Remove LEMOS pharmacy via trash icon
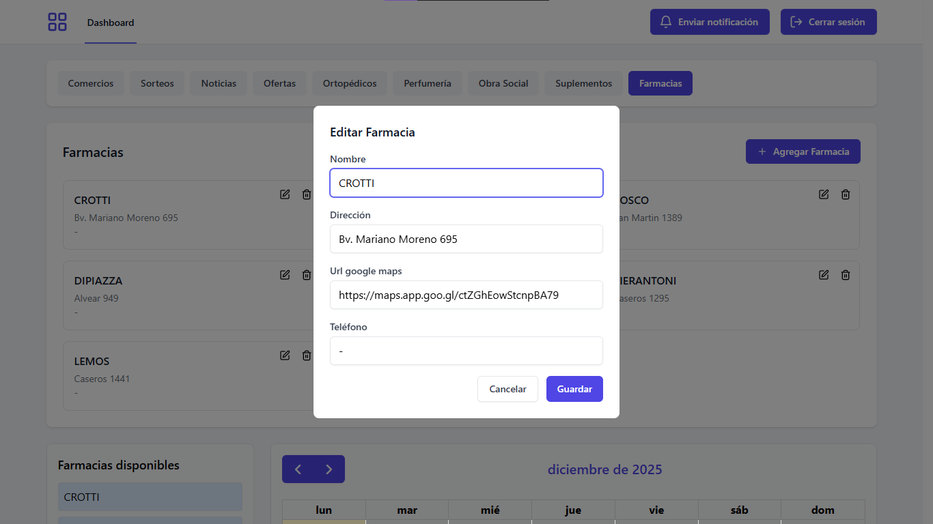The height and width of the screenshot is (524, 933). 307,355
